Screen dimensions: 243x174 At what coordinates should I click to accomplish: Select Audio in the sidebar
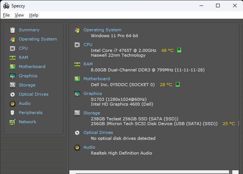pos(25,103)
